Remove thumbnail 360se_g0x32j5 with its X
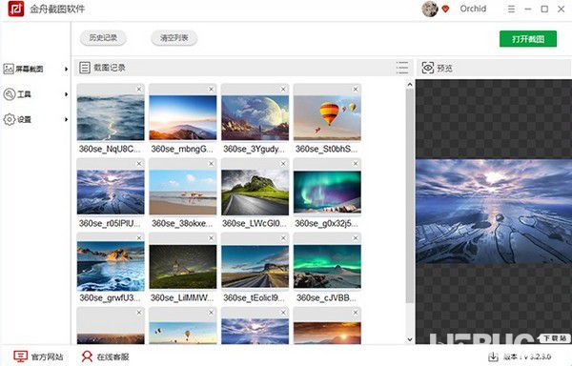Screen dimensions: 572x366 pyautogui.click(x=356, y=164)
